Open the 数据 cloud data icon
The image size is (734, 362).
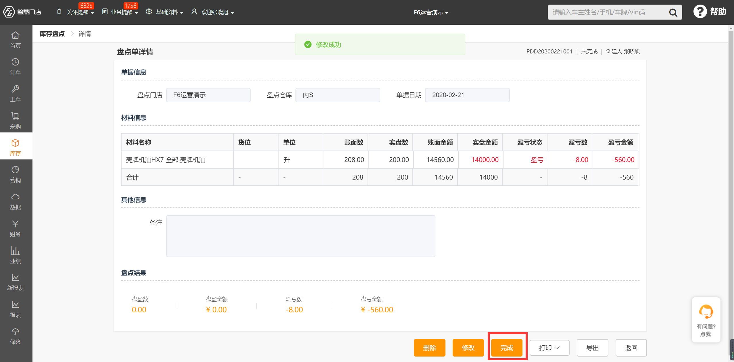tap(15, 197)
